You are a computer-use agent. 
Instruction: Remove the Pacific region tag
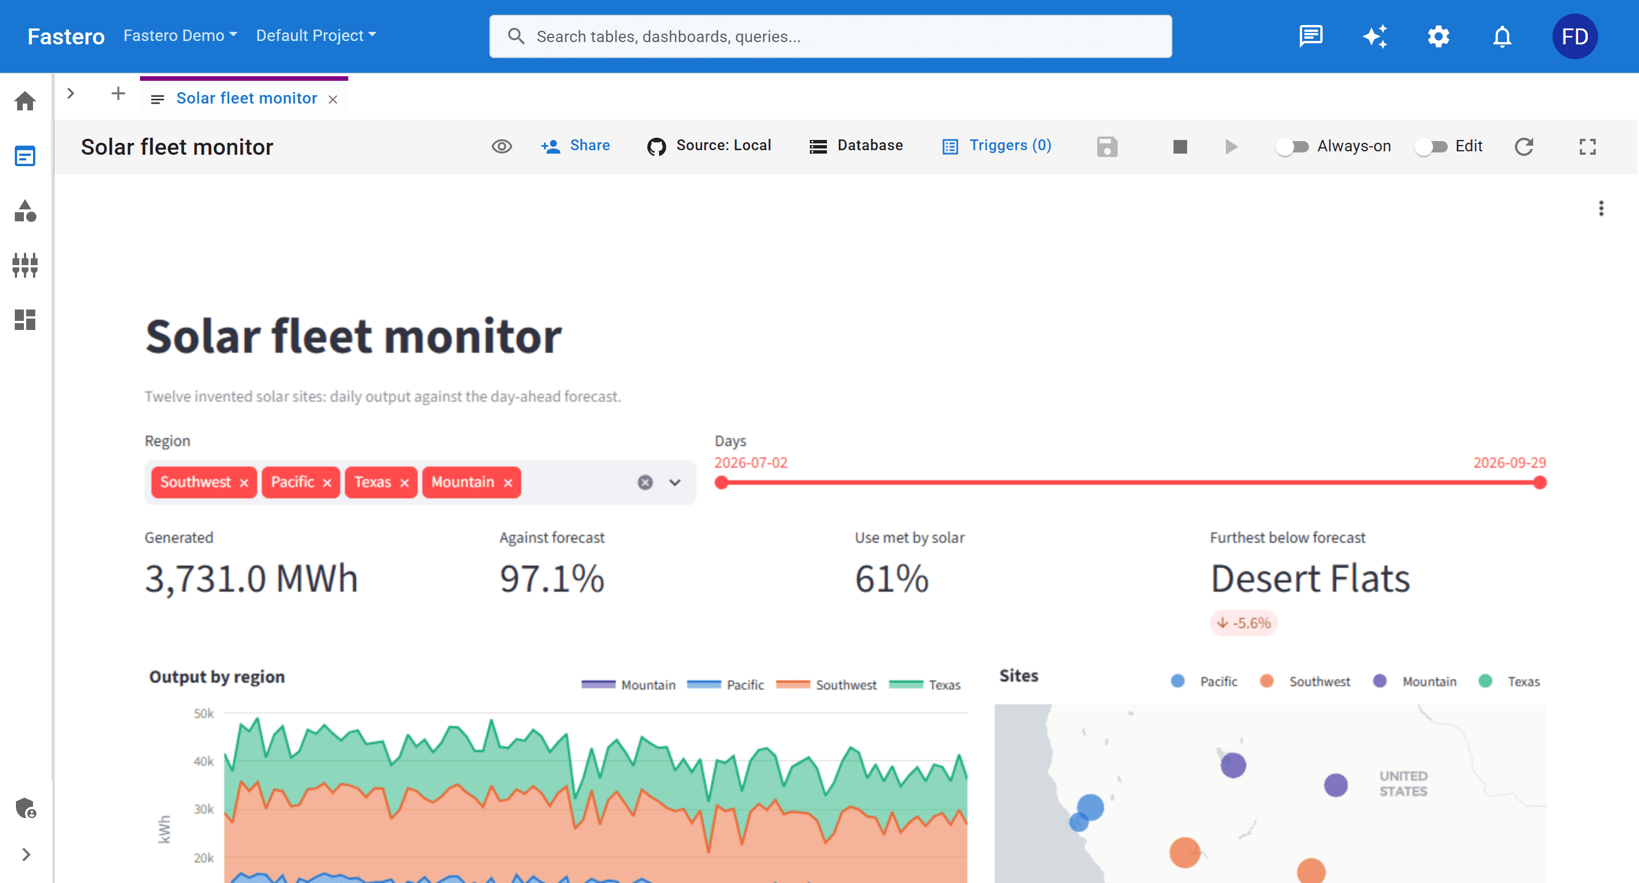coord(327,483)
